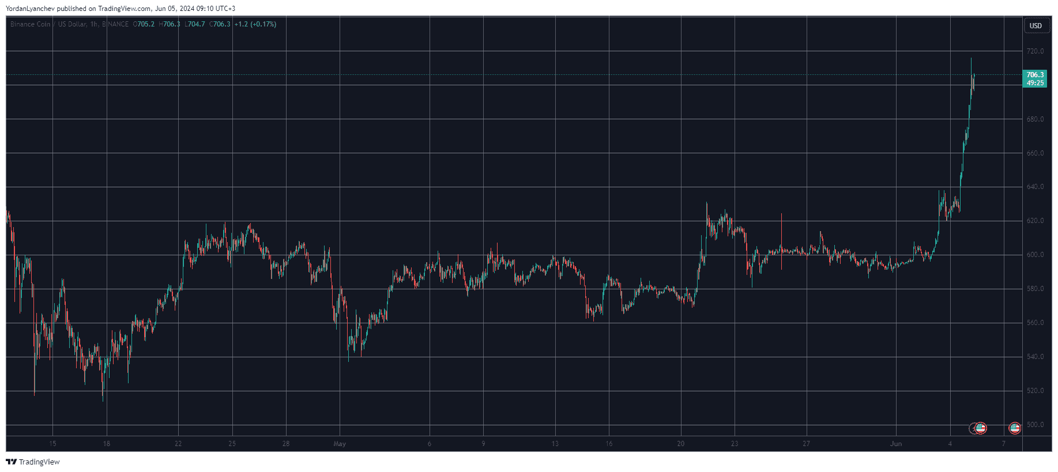Click the green 706.3 current price tag on the price axis
This screenshot has width=1058, height=472.
pos(1035,75)
